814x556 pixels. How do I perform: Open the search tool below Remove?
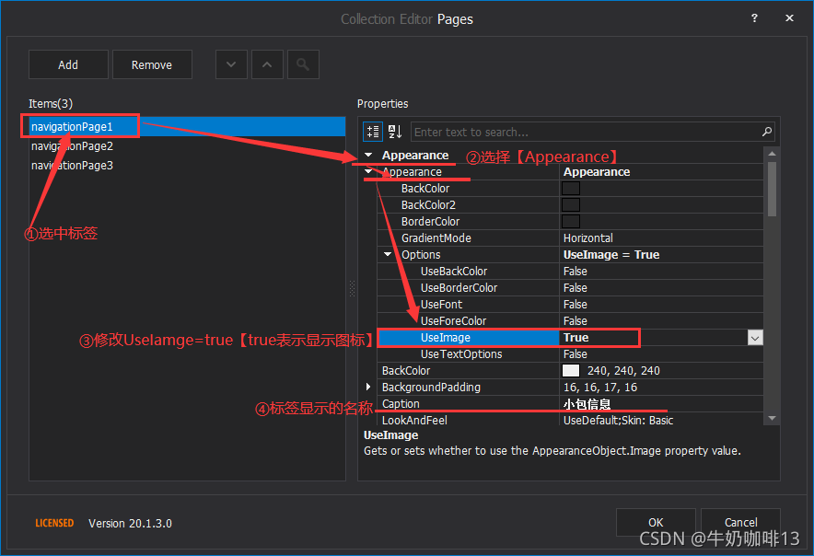click(304, 64)
